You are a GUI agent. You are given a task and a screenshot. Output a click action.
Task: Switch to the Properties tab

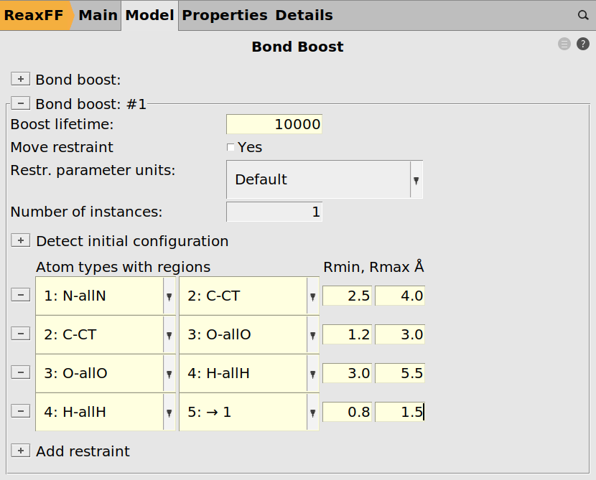pyautogui.click(x=224, y=15)
